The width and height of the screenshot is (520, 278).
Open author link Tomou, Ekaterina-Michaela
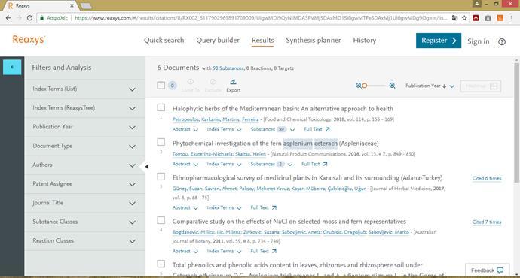[x=203, y=154]
